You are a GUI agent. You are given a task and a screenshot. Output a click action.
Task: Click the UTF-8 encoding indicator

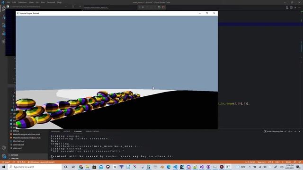click(x=270, y=162)
